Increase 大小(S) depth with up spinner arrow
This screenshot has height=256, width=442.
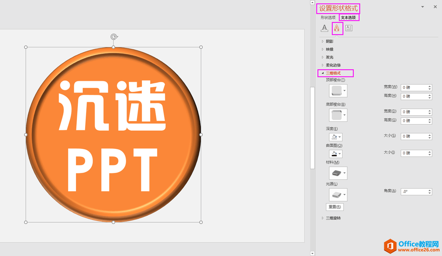[430, 135]
